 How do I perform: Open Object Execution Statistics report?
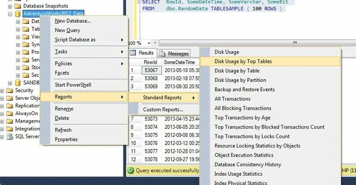coord(270,155)
